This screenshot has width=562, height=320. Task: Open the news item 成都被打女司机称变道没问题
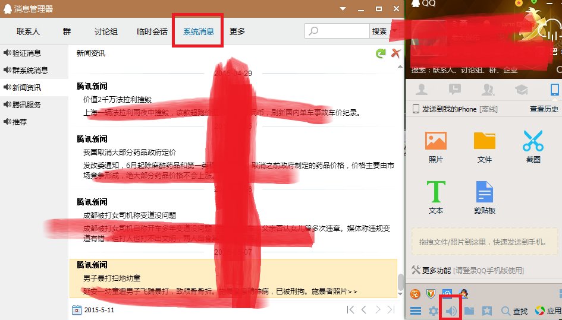(130, 215)
